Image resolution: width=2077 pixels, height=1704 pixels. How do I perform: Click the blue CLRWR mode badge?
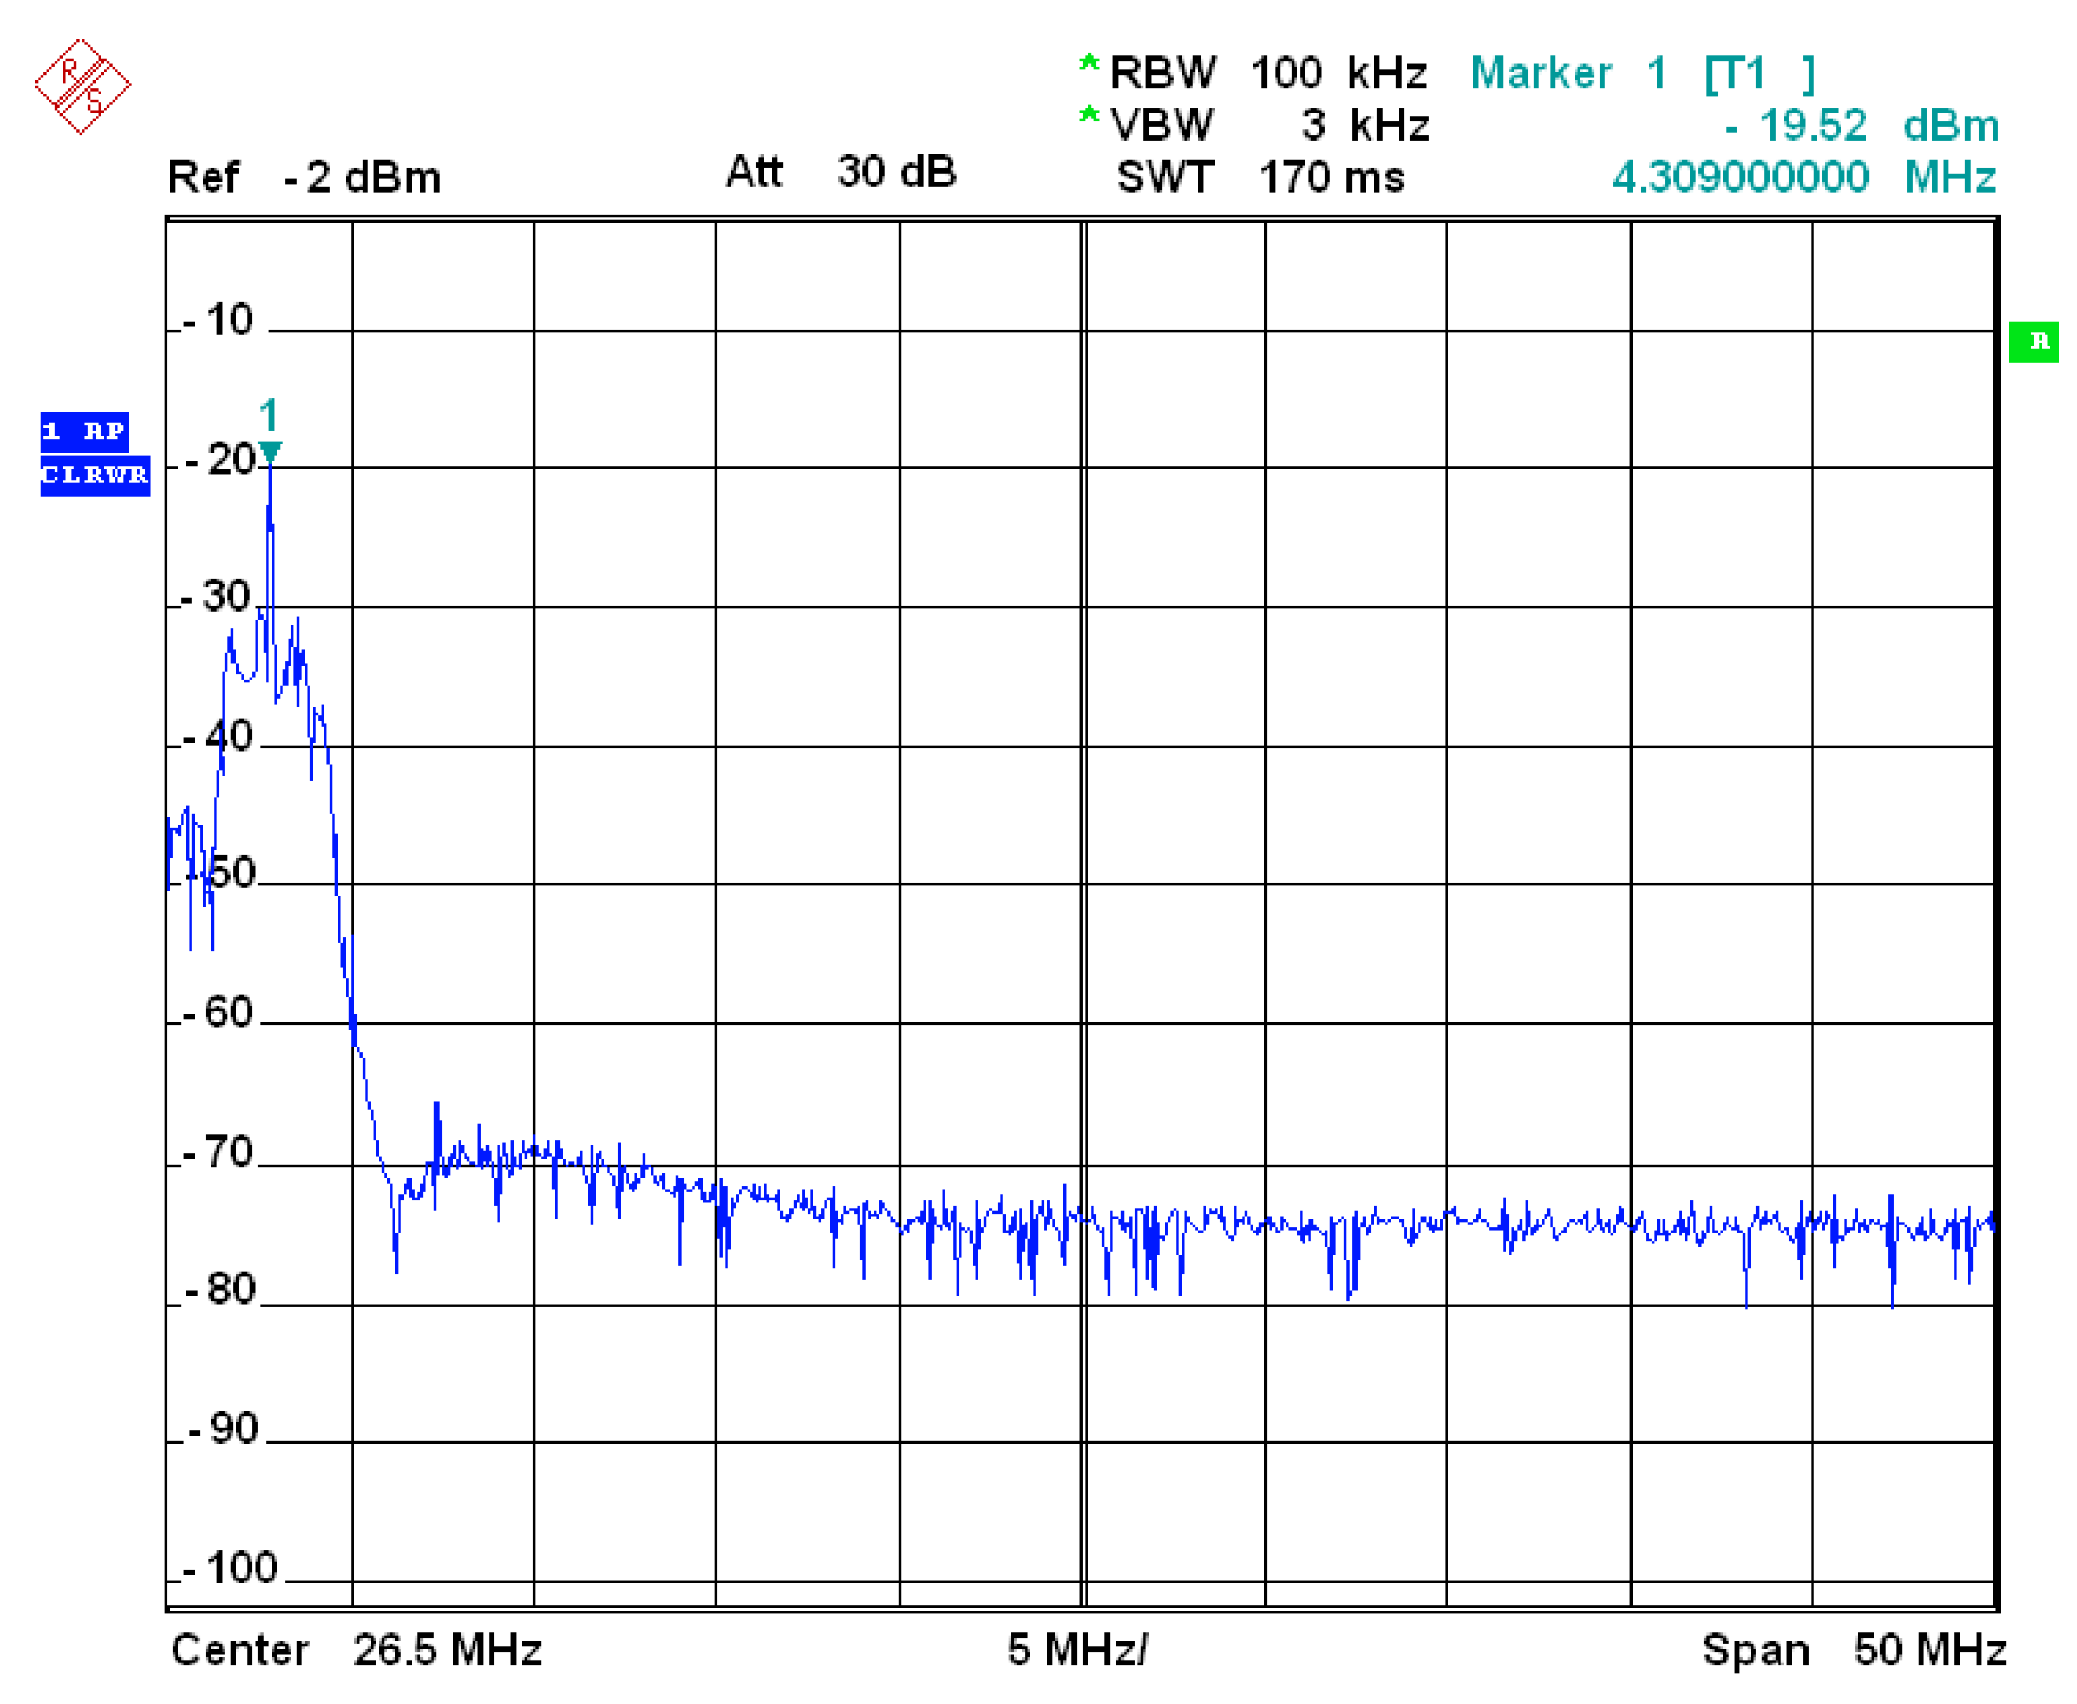[x=95, y=475]
